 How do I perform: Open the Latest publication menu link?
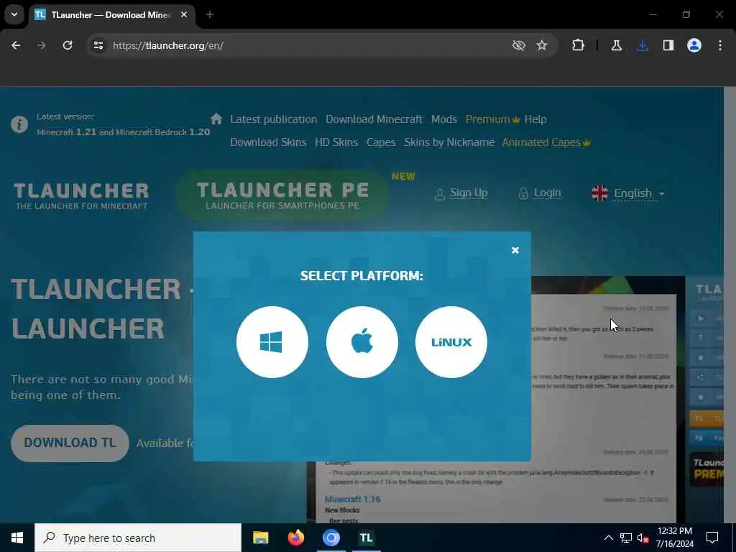point(273,119)
